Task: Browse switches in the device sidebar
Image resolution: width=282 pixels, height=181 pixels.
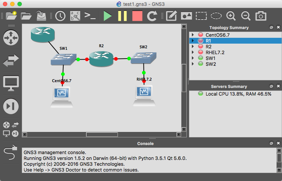Action: tap(11, 60)
